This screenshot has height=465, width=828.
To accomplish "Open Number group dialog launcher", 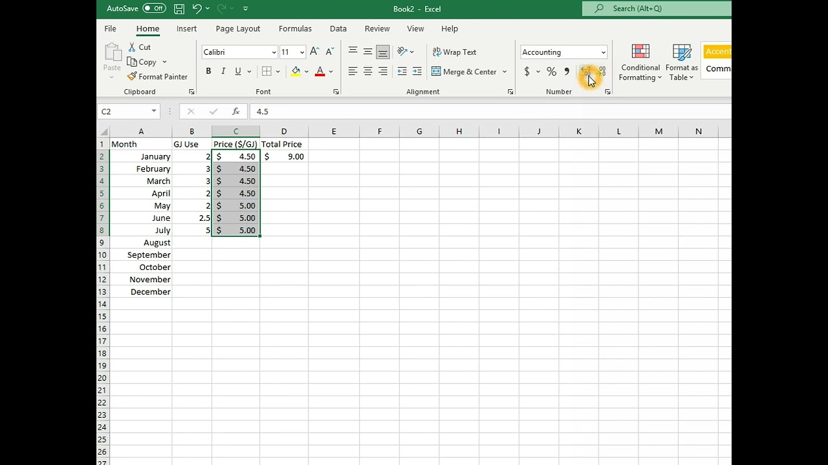I will click(607, 92).
